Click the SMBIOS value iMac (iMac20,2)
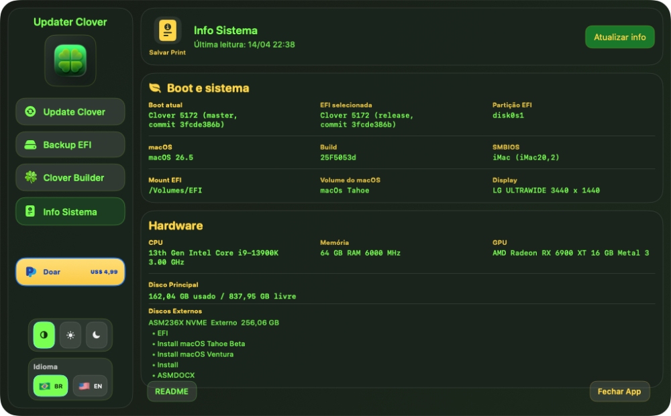The height and width of the screenshot is (416, 671). [x=526, y=158]
